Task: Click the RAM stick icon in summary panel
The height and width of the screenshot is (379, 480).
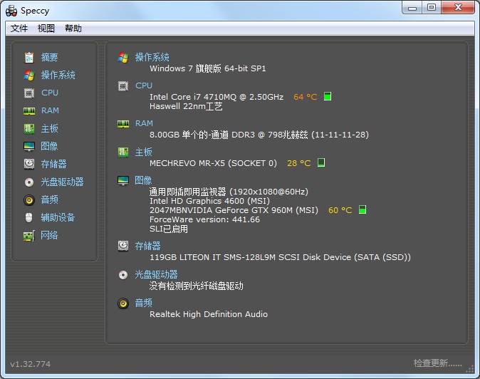Action: [x=123, y=124]
